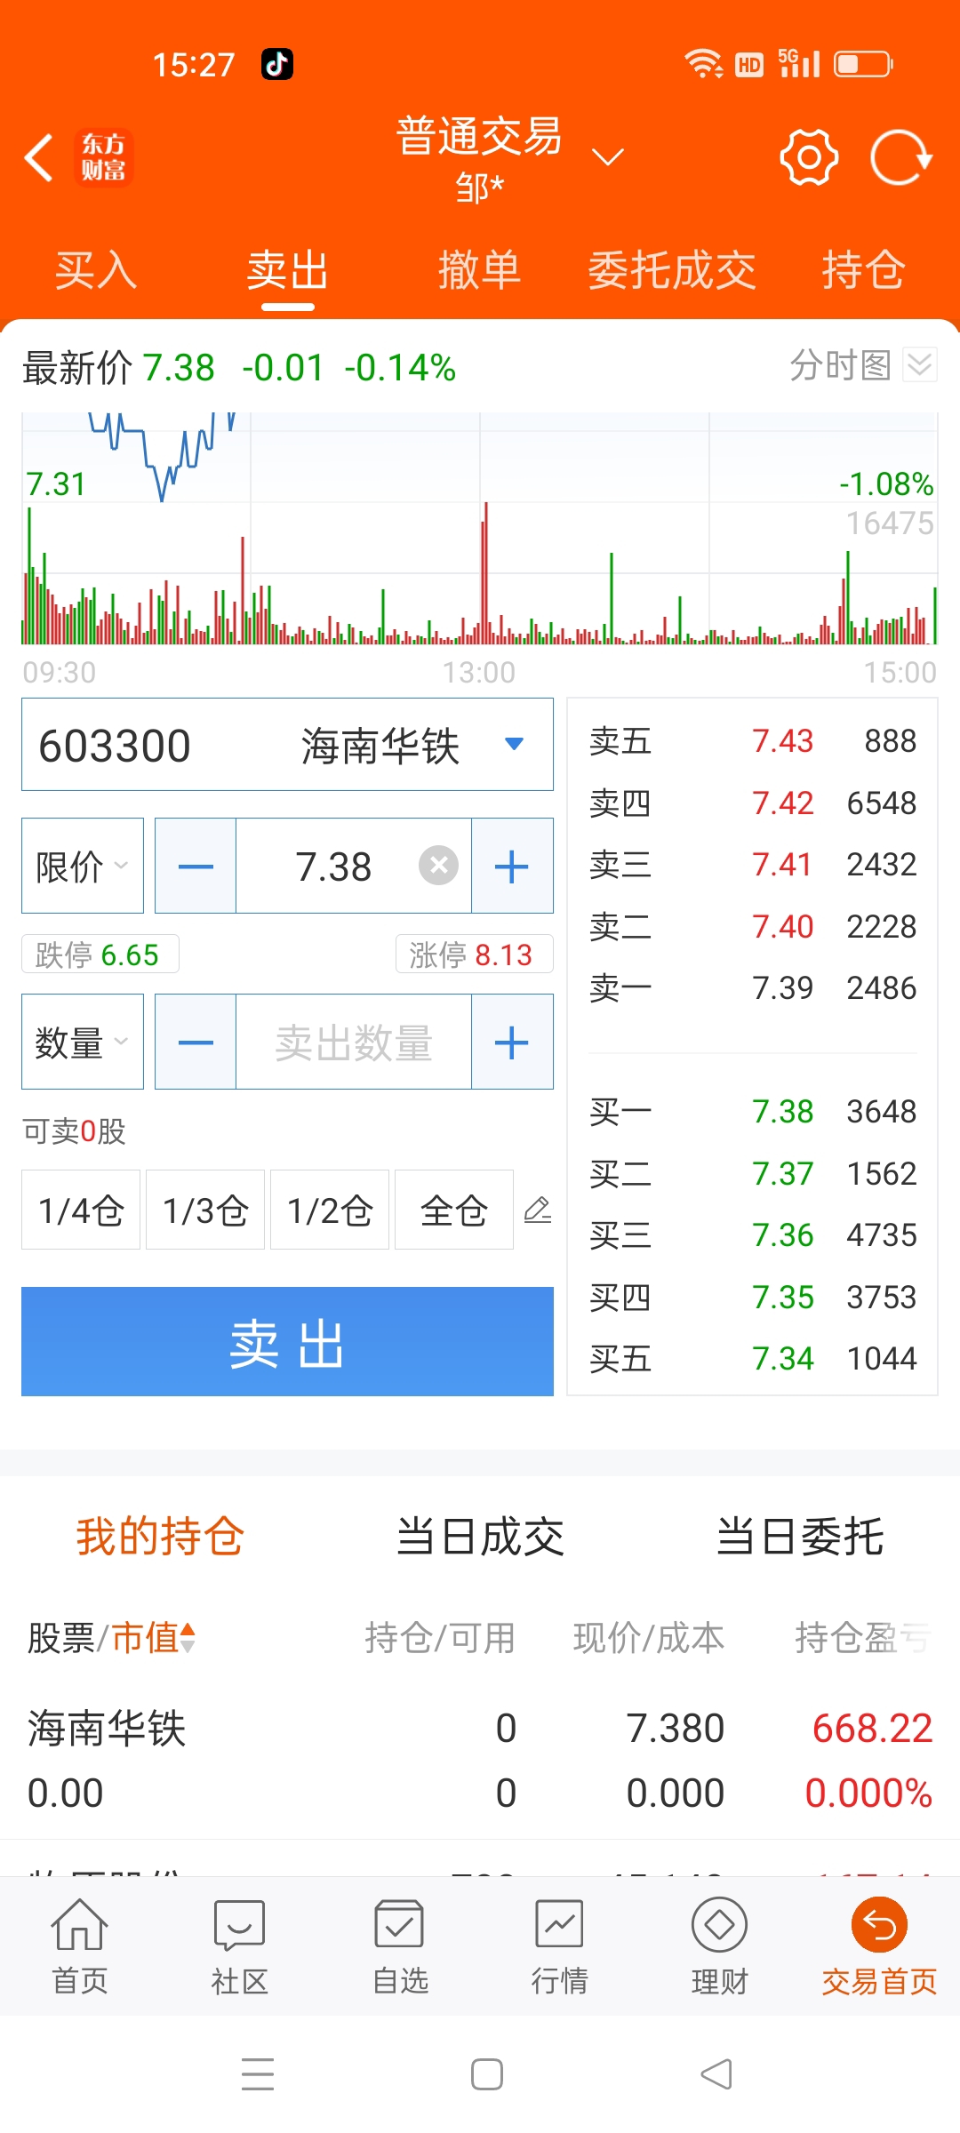Tap TikTok status bar notification icon
The image size is (960, 2133).
[277, 64]
